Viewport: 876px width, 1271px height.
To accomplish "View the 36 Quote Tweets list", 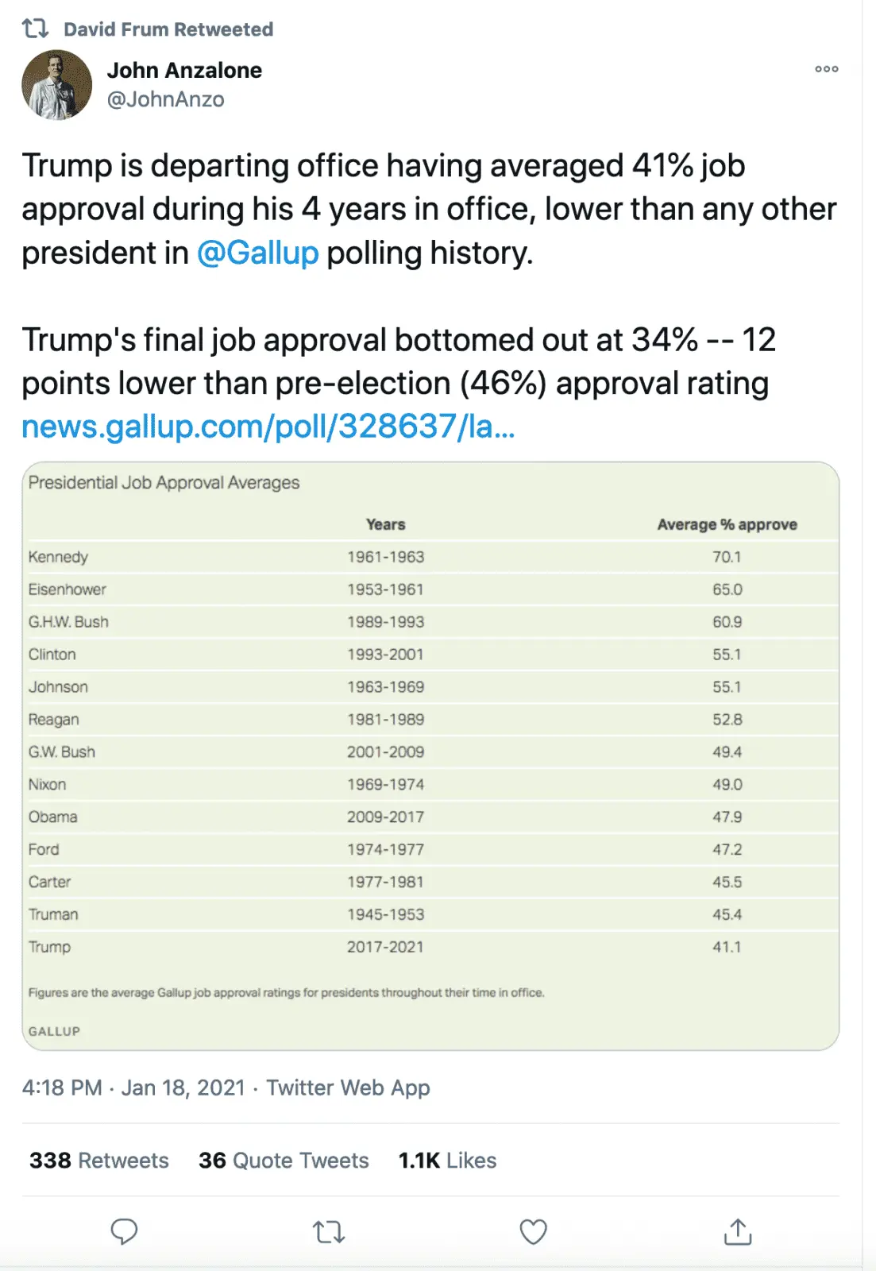I will [x=284, y=1161].
